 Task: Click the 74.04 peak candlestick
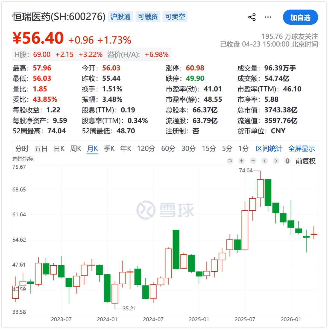(x=260, y=188)
